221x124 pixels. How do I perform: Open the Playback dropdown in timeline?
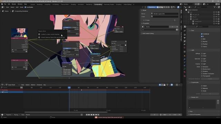coord(9,115)
